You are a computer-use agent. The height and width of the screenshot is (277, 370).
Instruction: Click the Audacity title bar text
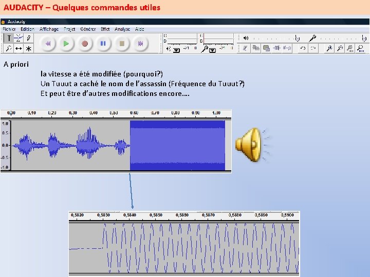(x=16, y=22)
